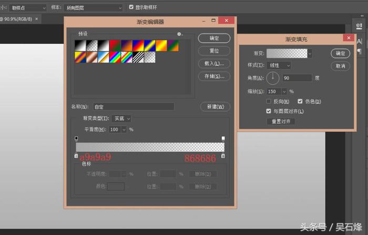This screenshot has height=235, width=368.
Task: Select the blue, yellow, blue gradient preset
Action: [x=150, y=46]
